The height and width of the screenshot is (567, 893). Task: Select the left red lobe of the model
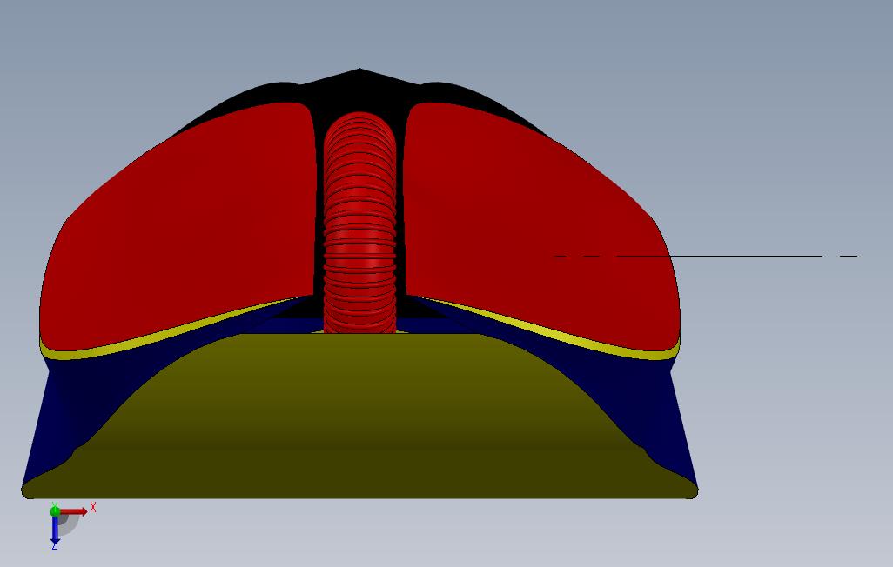coord(178,228)
